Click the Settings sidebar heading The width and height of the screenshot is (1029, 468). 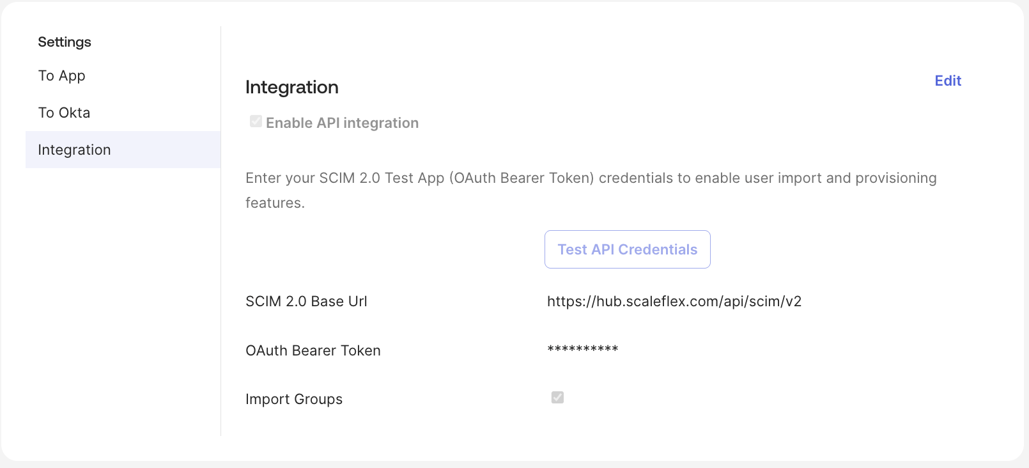(65, 42)
